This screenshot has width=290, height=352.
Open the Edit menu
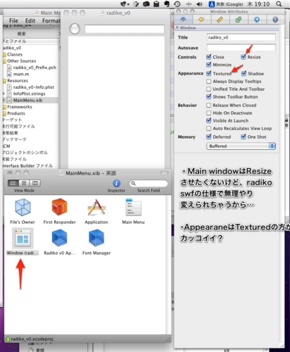point(30,20)
